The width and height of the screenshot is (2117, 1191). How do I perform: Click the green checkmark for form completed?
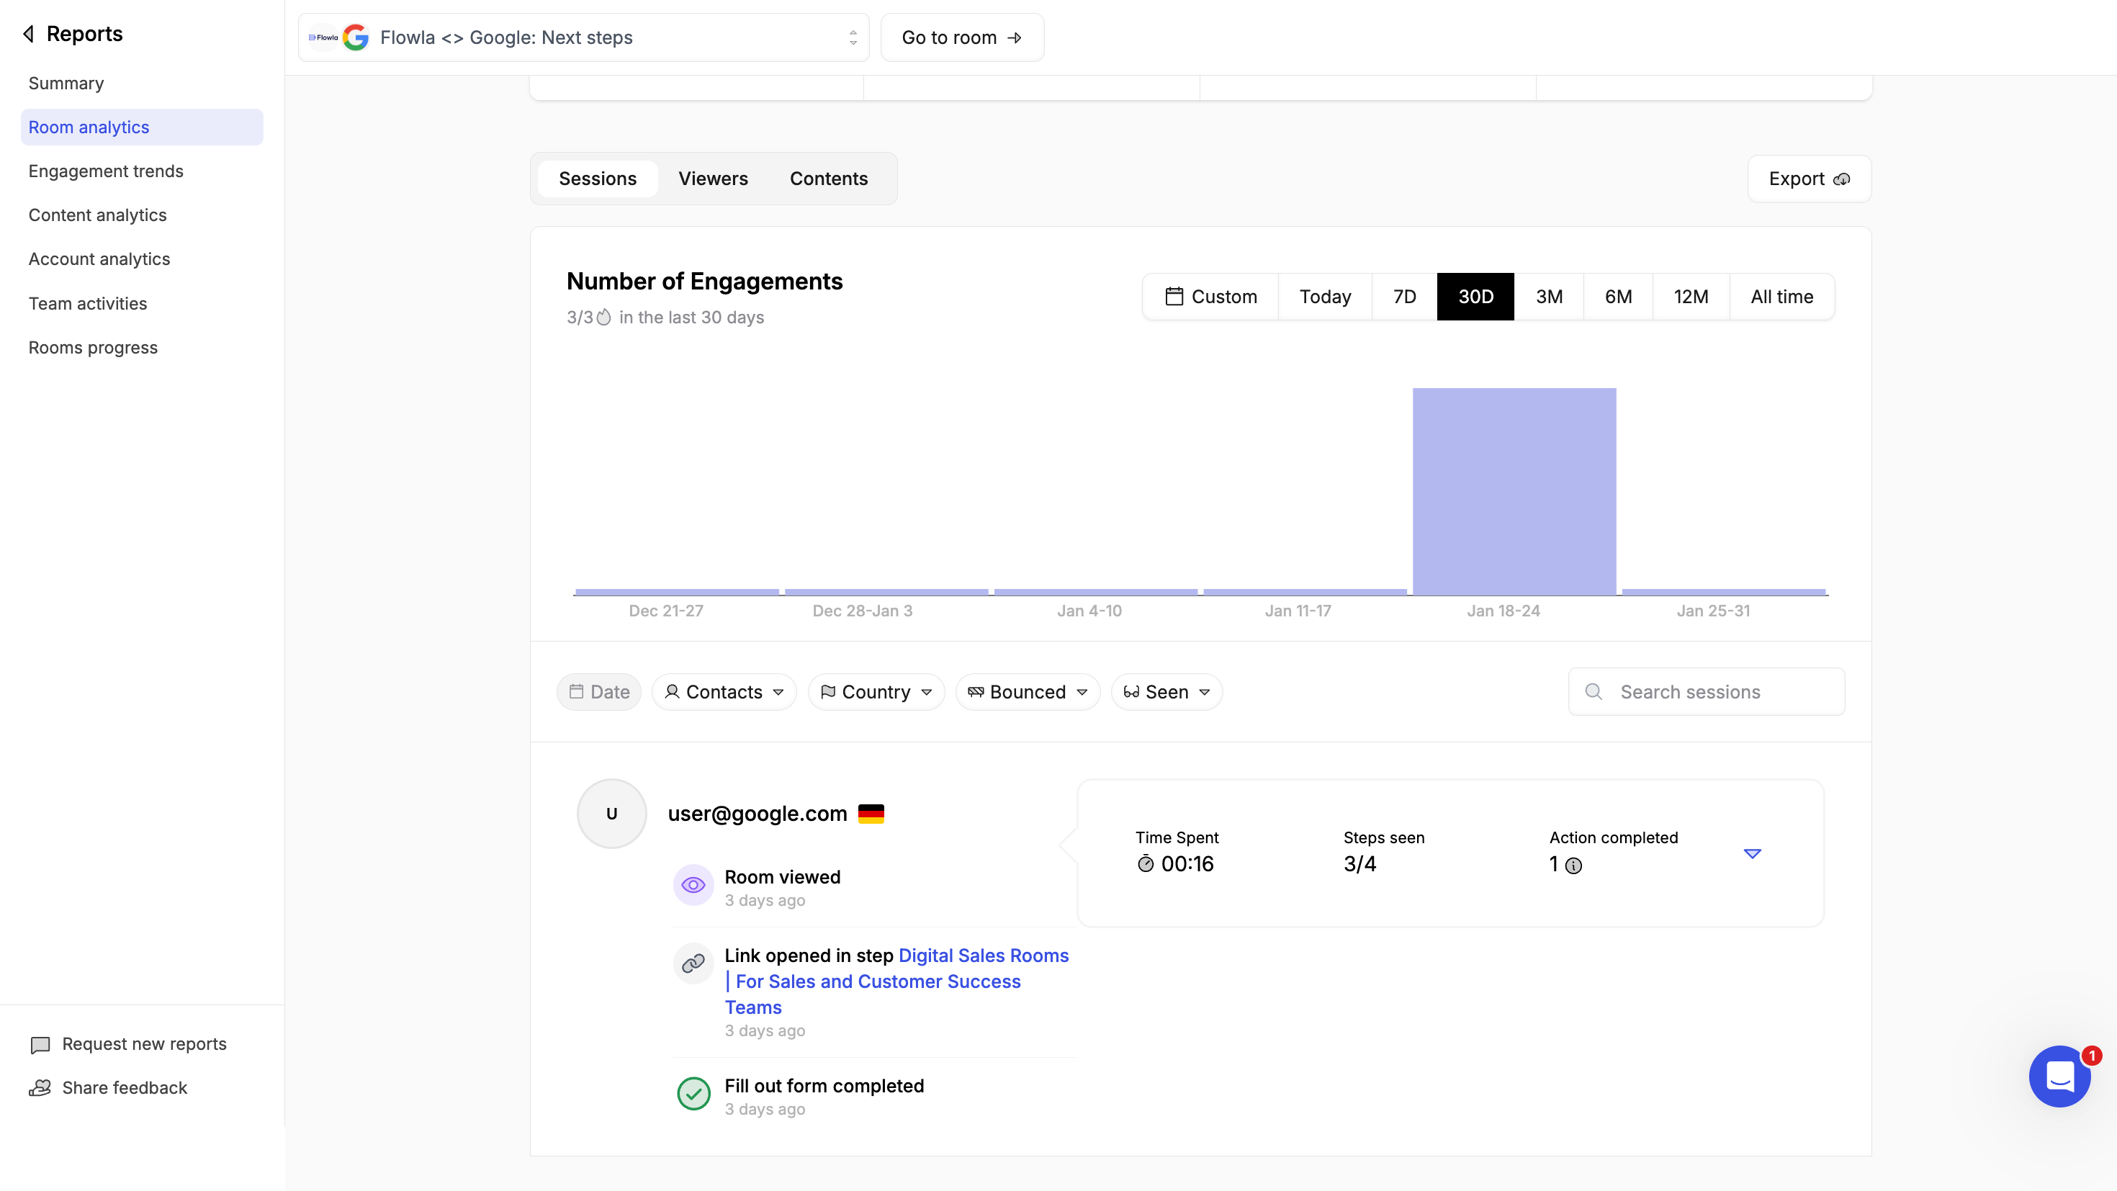pyautogui.click(x=693, y=1094)
